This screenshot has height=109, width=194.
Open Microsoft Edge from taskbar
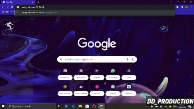point(73,106)
